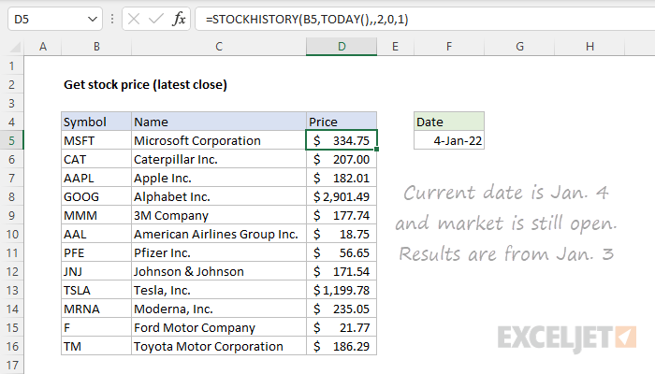This screenshot has height=374, width=655.
Task: Select the price cell $2,901.49
Action: point(342,196)
